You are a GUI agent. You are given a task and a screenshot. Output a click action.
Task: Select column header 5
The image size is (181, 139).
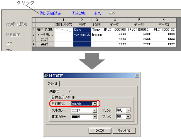(x=139, y=20)
